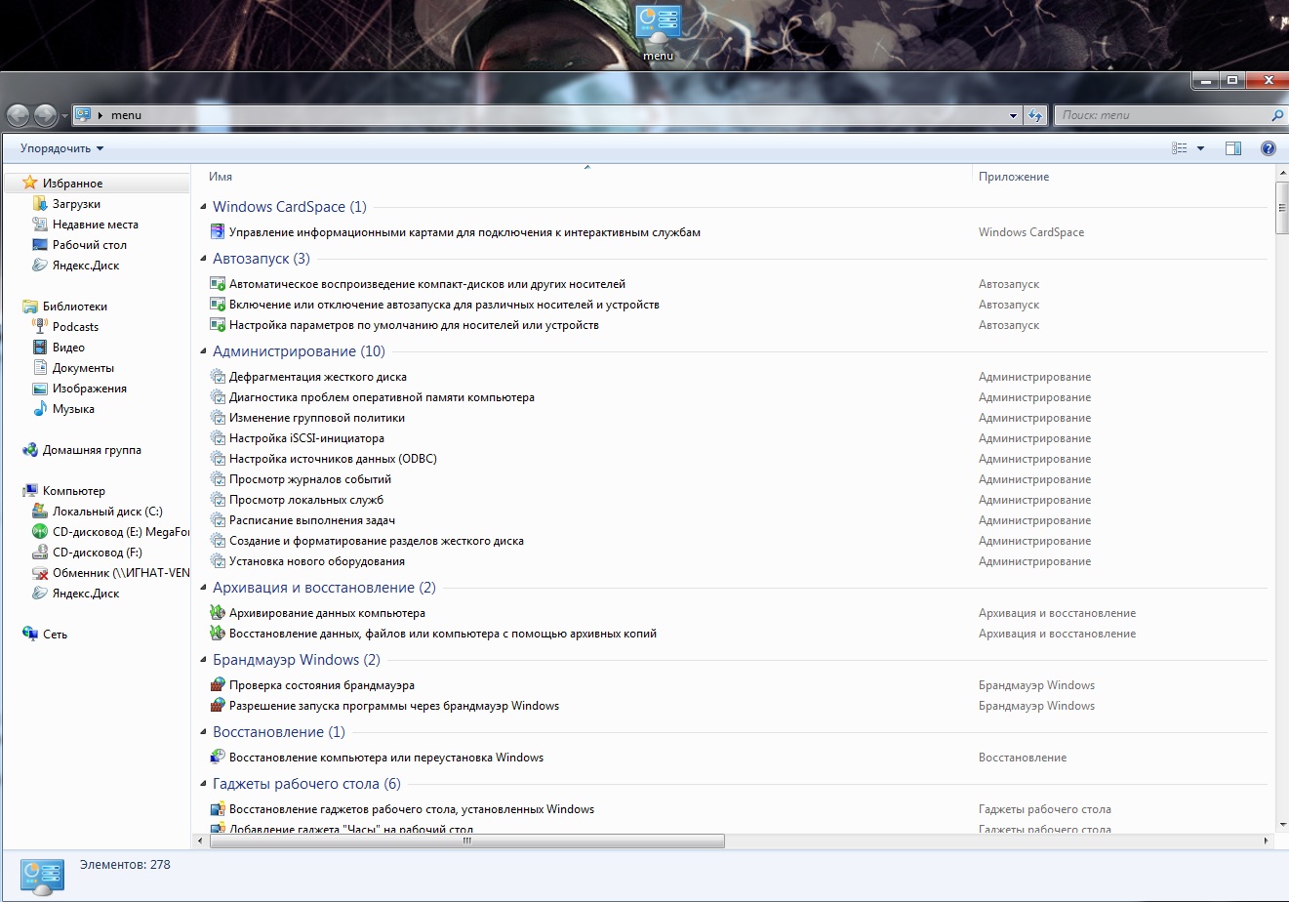Viewport: 1289px width, 902px height.
Task: Click the Документы library icon
Action: (x=40, y=368)
